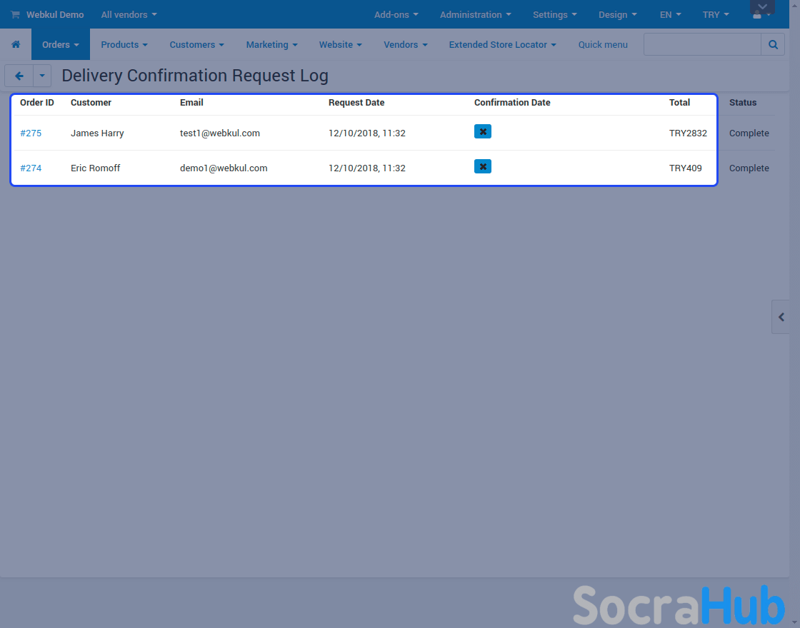Select email test1@webkul.com
The height and width of the screenshot is (628, 800).
point(220,133)
